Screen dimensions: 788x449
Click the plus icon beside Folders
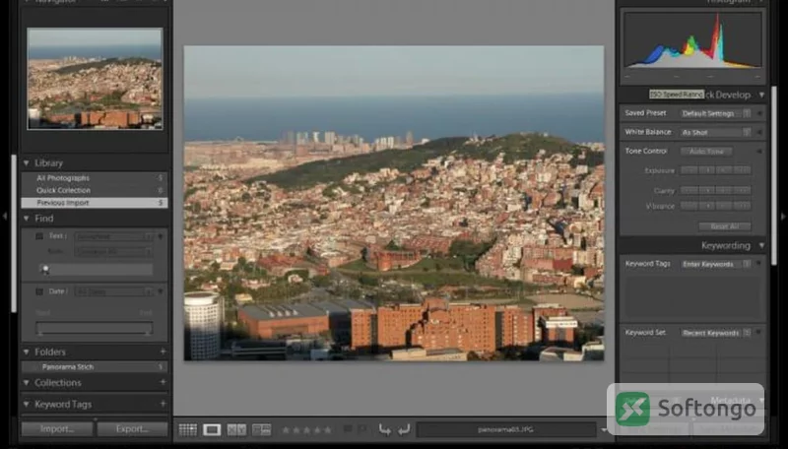163,352
